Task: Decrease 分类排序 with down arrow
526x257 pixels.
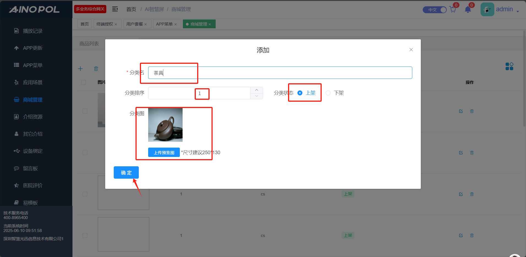Action: point(257,96)
